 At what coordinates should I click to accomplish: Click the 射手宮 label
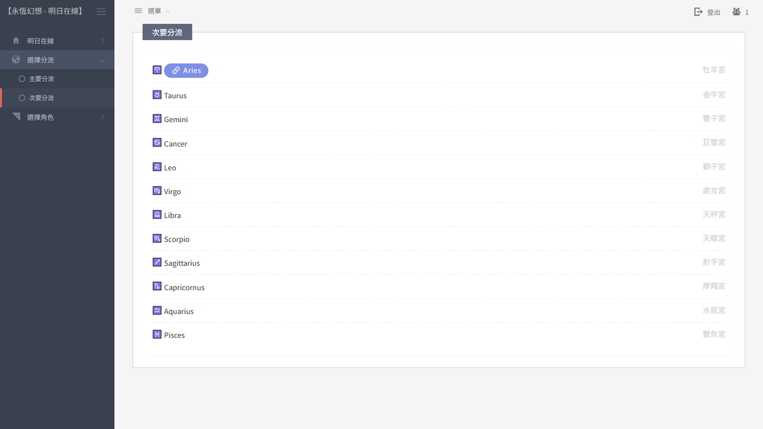click(x=714, y=262)
